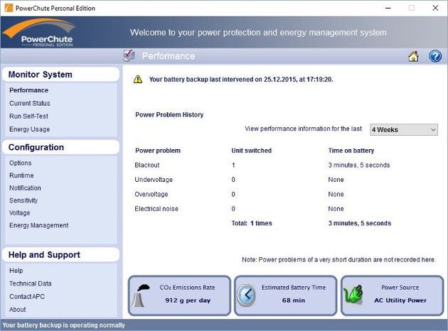This screenshot has width=448, height=331.
Task: Open Options under Configuration
Action: pos(21,163)
